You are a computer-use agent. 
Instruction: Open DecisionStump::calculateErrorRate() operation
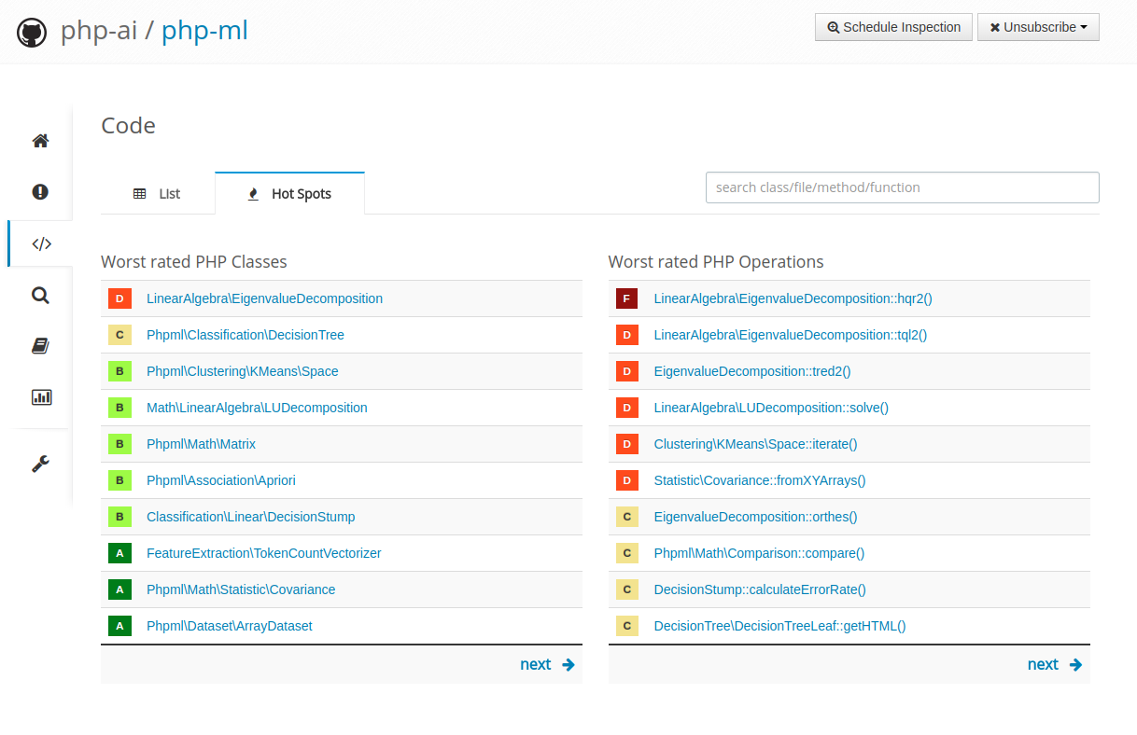click(760, 589)
